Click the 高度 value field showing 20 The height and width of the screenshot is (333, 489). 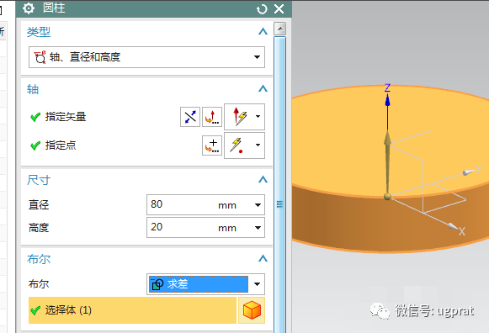point(205,227)
